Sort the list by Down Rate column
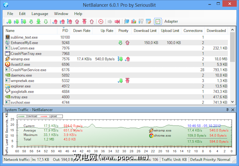Viewport: 239px width, 166px height. pyautogui.click(x=82, y=31)
